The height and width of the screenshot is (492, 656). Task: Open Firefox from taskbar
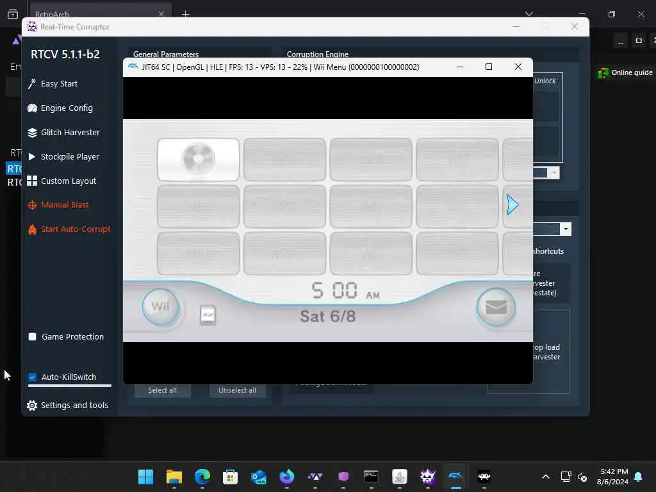[x=286, y=477]
